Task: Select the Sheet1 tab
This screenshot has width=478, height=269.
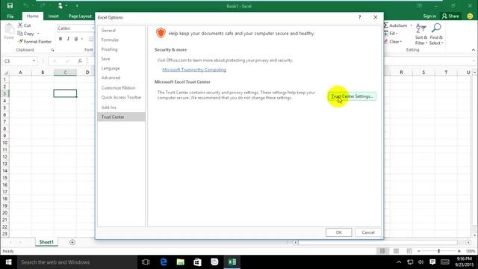Action: tap(46, 242)
